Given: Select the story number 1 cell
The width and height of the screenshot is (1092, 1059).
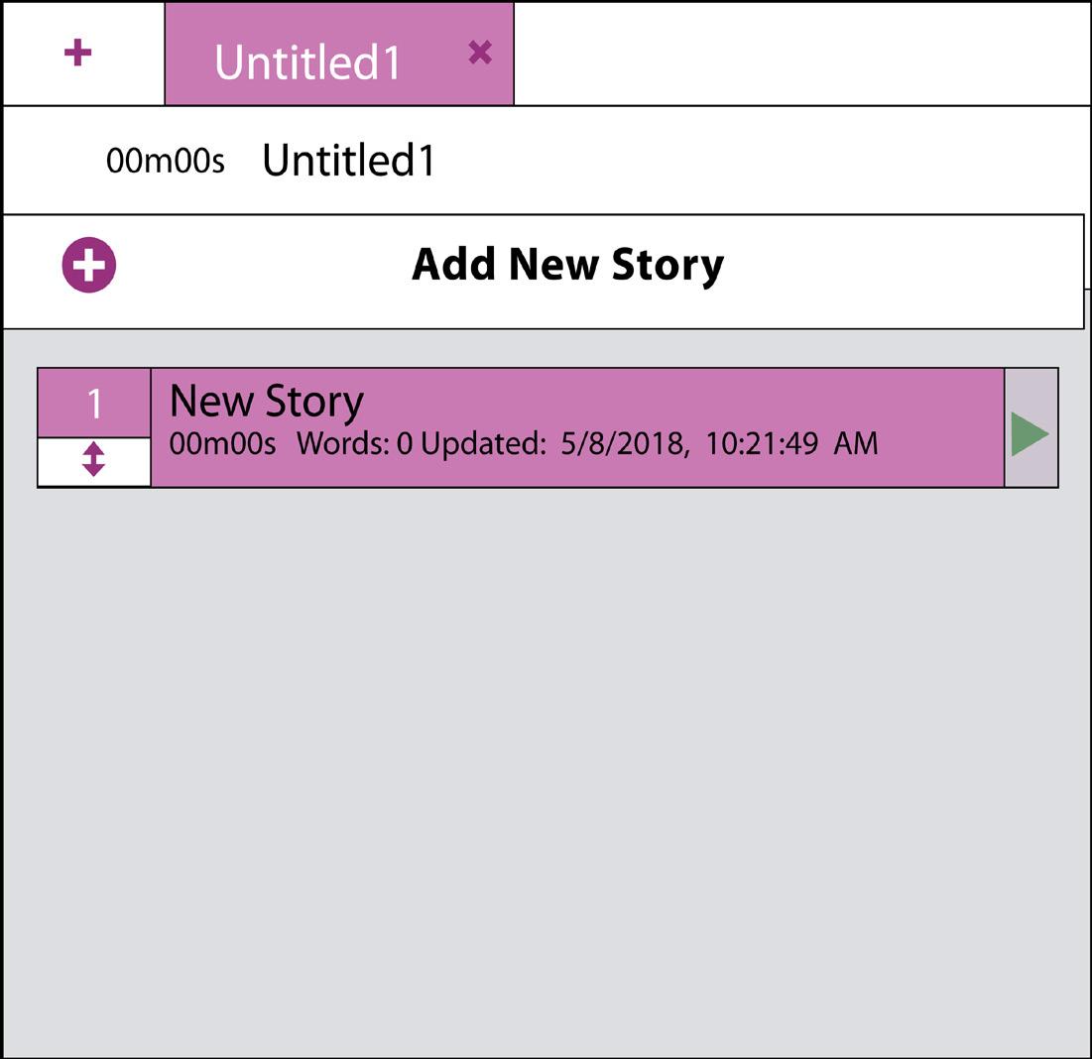Looking at the screenshot, I should (x=94, y=404).
